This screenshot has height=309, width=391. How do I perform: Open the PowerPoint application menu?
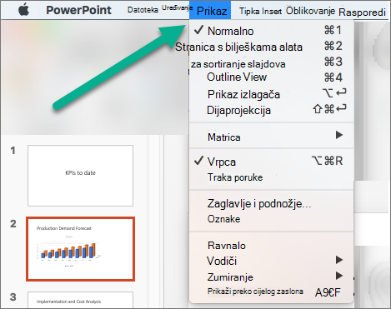tap(78, 10)
